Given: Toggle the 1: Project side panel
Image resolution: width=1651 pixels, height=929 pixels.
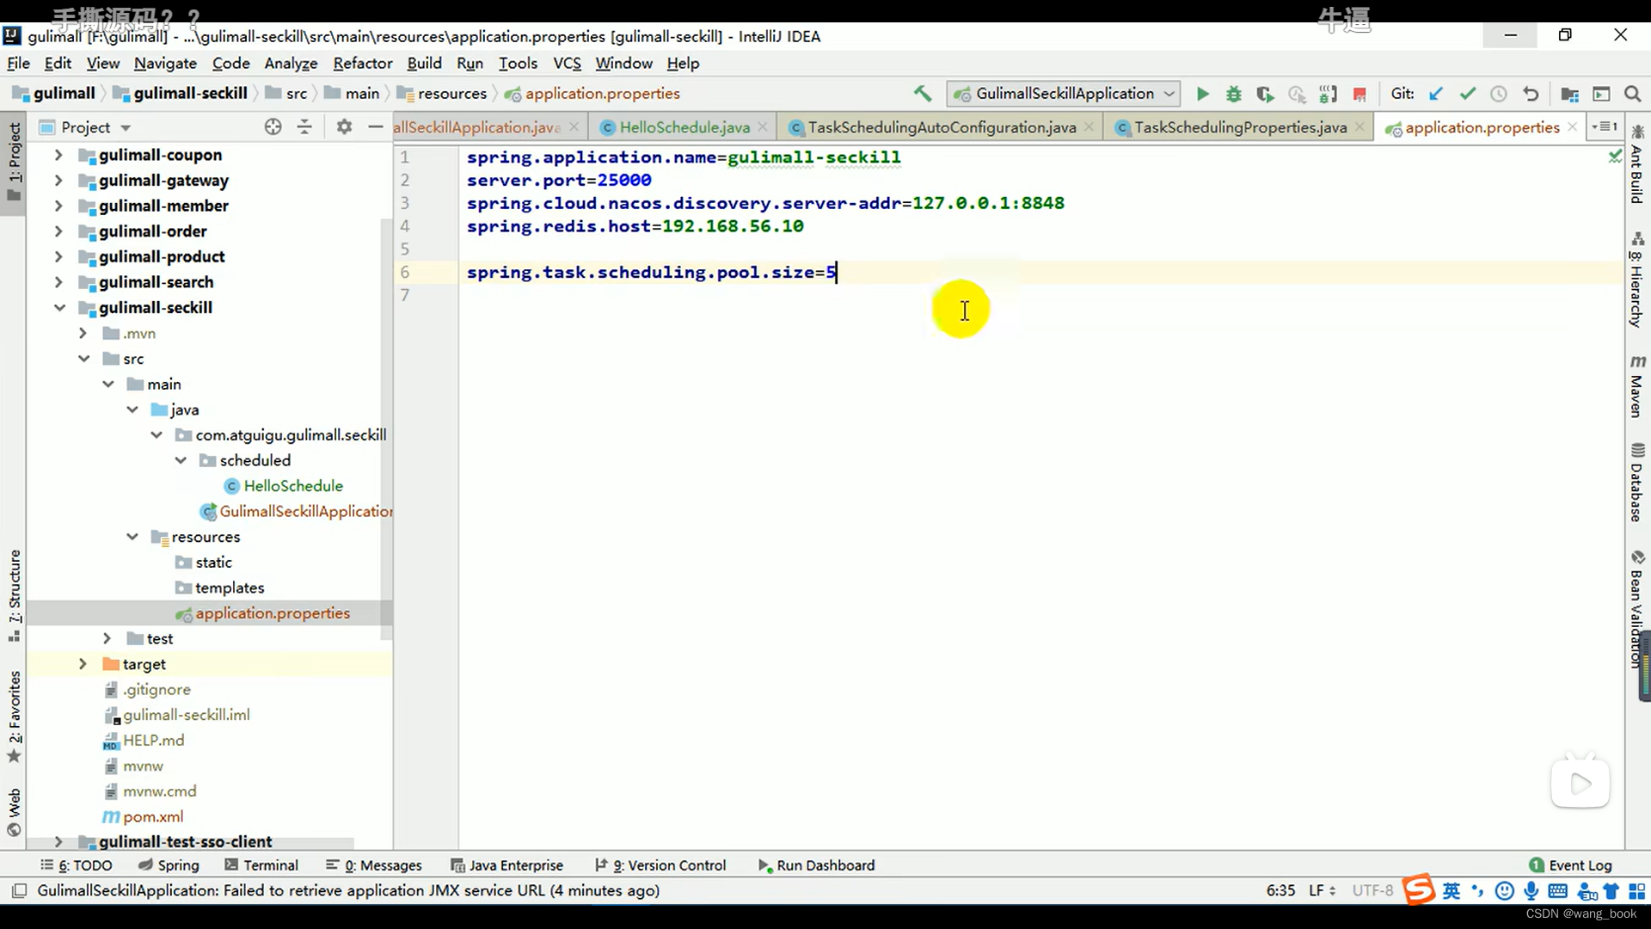Looking at the screenshot, I should pyautogui.click(x=14, y=162).
